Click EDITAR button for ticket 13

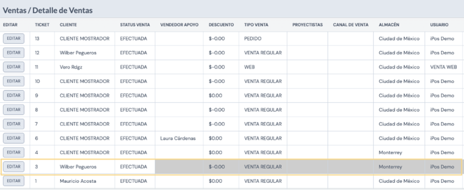[14, 38]
